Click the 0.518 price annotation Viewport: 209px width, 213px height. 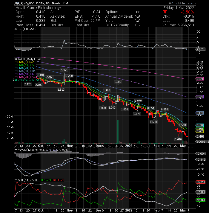pyautogui.click(x=182, y=125)
